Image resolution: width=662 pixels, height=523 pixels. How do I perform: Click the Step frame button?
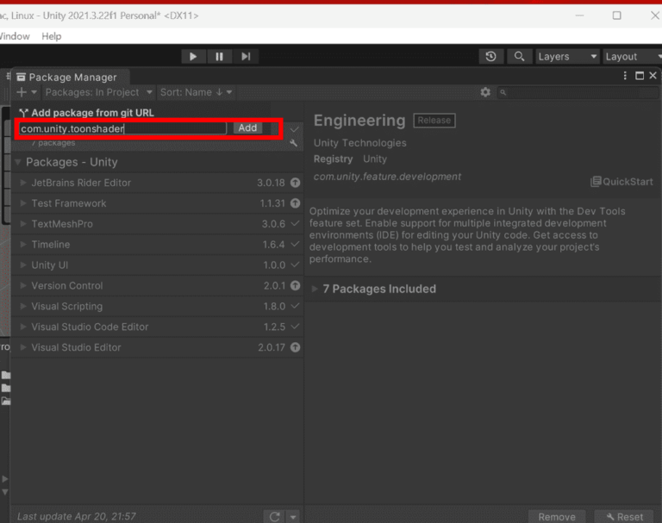246,57
